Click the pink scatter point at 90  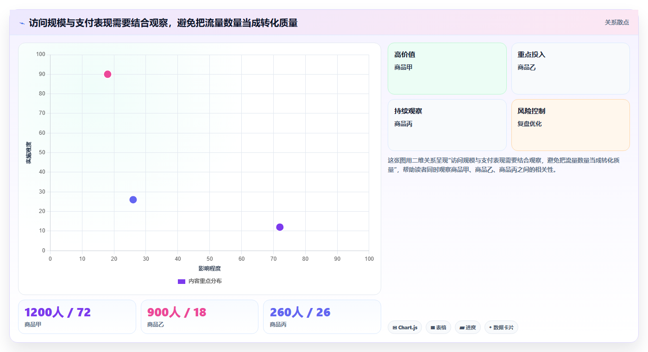pos(107,74)
